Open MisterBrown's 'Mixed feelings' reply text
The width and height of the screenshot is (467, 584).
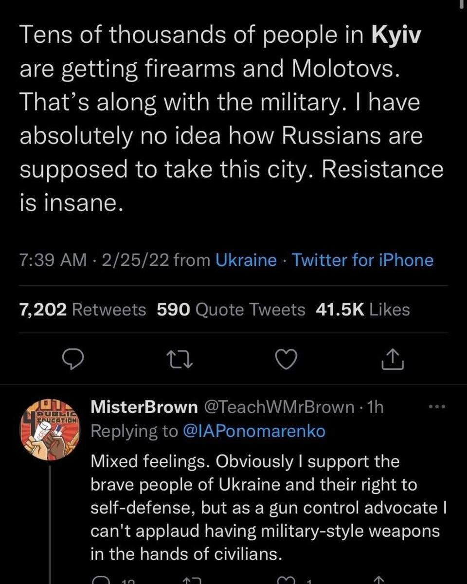coord(264,508)
